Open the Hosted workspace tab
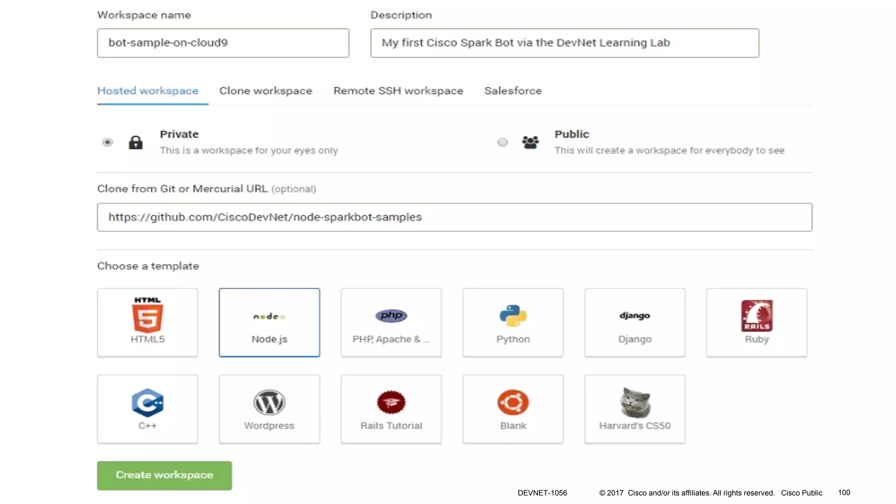The width and height of the screenshot is (896, 504). point(148,91)
